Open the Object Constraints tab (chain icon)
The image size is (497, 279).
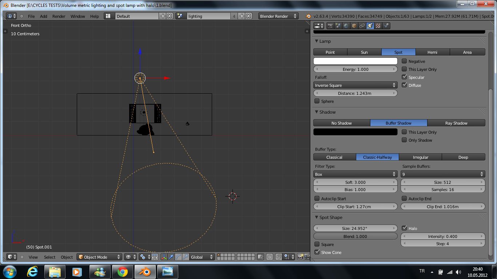point(362,26)
